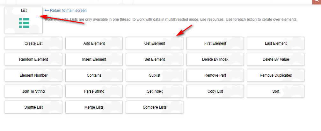Open the Insert Element action
Image resolution: width=321 pixels, height=131 pixels.
click(x=94, y=59)
